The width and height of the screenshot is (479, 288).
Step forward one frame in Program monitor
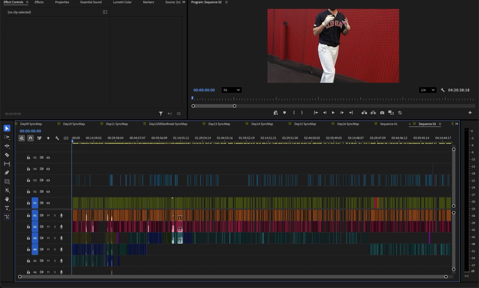tap(342, 113)
